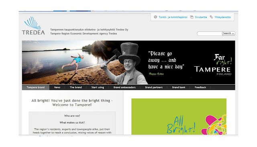
Task: Open the Brand bank menu item
Action: 178,87
